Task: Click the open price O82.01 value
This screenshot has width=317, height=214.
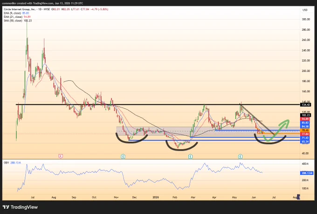Action: point(55,9)
